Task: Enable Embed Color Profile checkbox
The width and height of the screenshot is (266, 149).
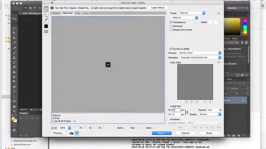Action: click(171, 30)
